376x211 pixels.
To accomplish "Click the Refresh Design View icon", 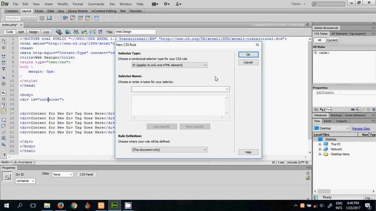I will 100,32.
